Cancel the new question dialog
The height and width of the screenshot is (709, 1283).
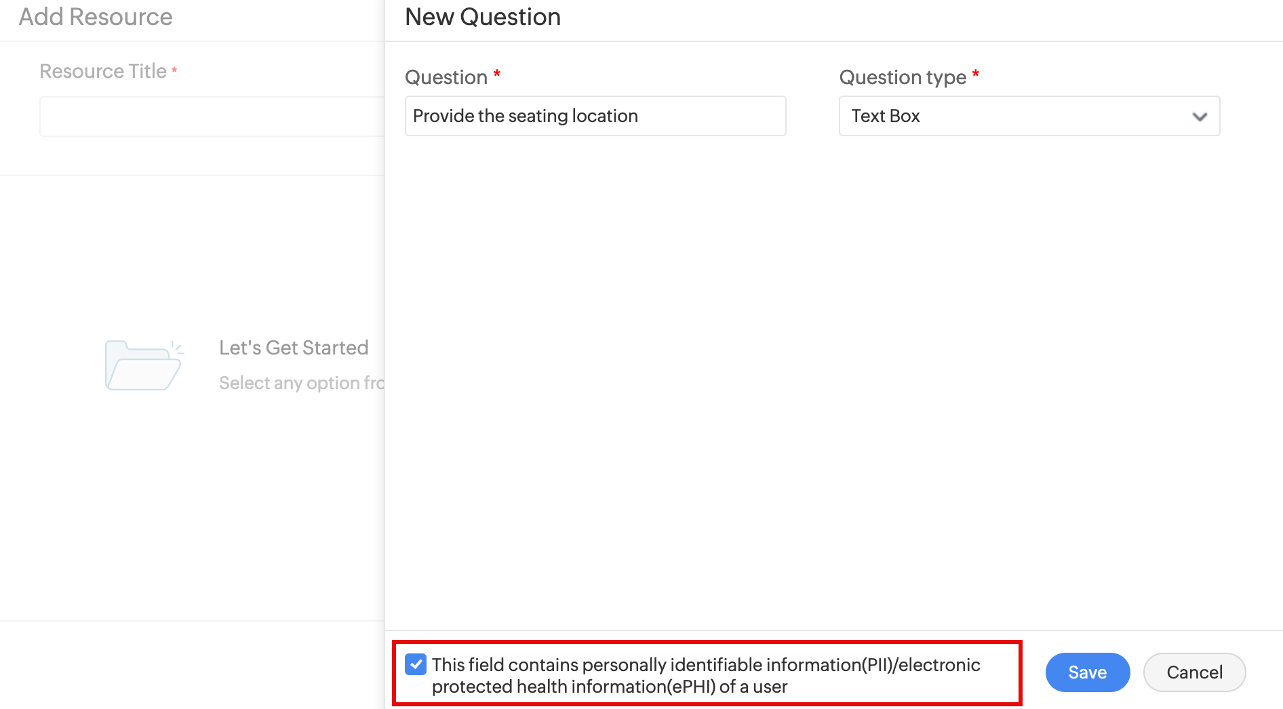(x=1194, y=672)
